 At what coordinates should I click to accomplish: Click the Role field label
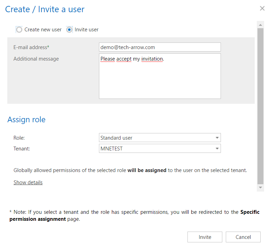click(x=19, y=138)
